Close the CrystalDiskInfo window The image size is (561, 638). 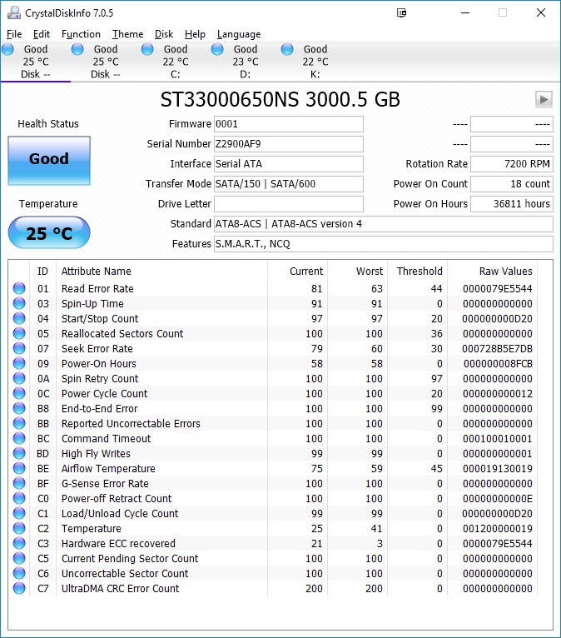click(541, 12)
